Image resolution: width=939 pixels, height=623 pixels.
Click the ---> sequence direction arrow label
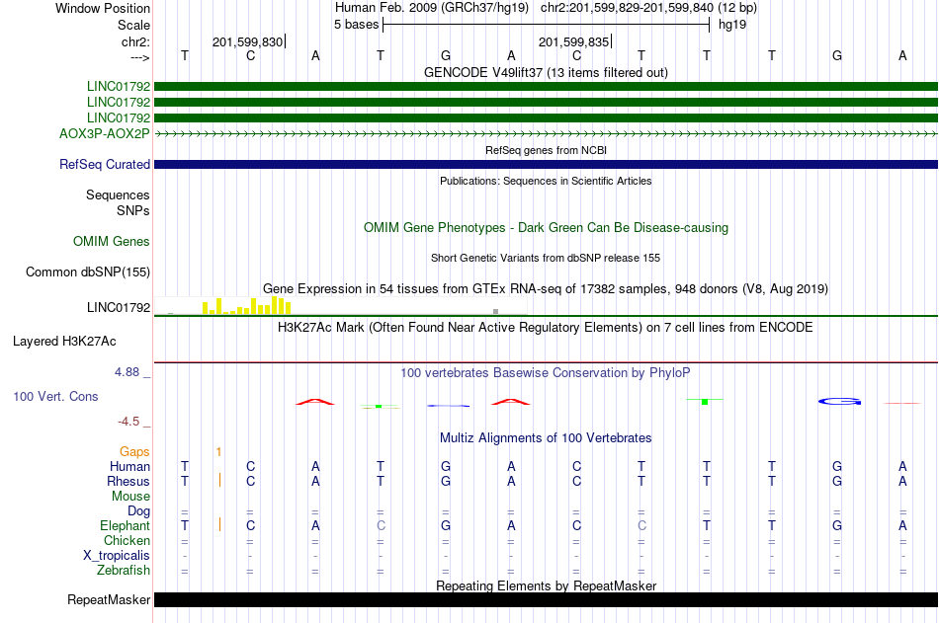139,57
